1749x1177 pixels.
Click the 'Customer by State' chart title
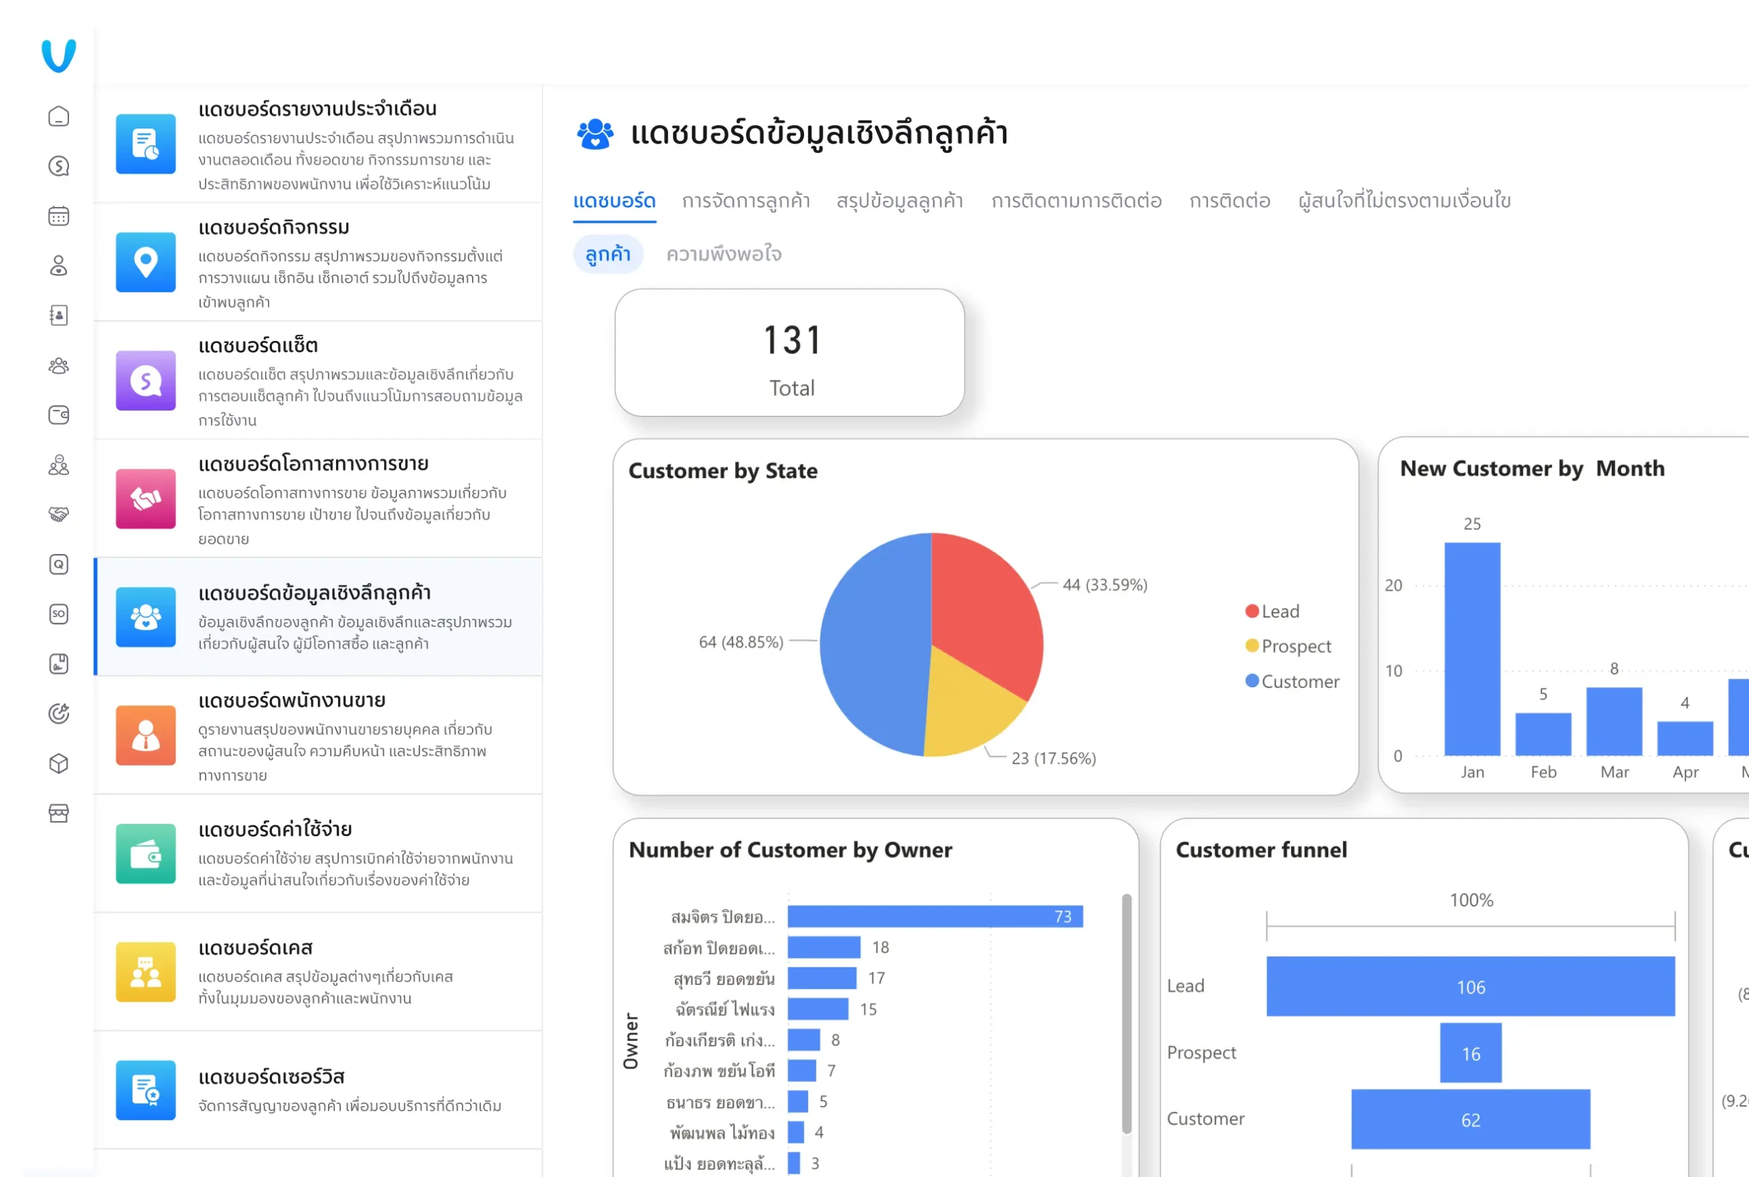723,471
